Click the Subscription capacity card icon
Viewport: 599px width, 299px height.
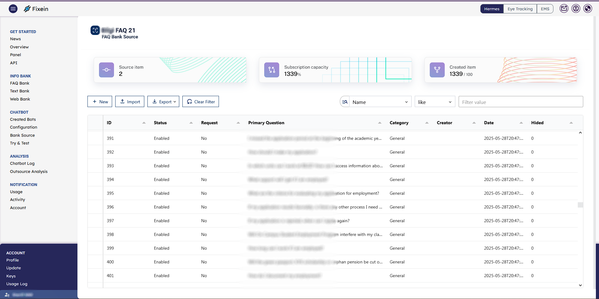pyautogui.click(x=271, y=70)
